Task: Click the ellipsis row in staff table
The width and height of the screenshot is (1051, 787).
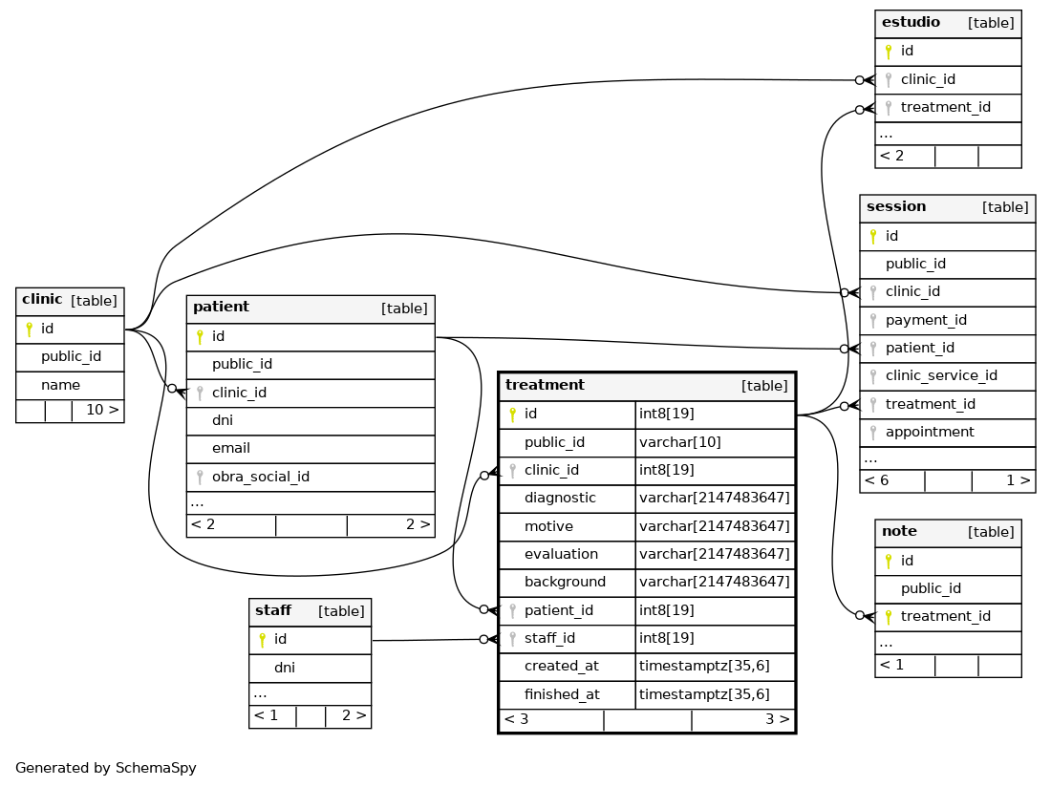Action: point(310,694)
